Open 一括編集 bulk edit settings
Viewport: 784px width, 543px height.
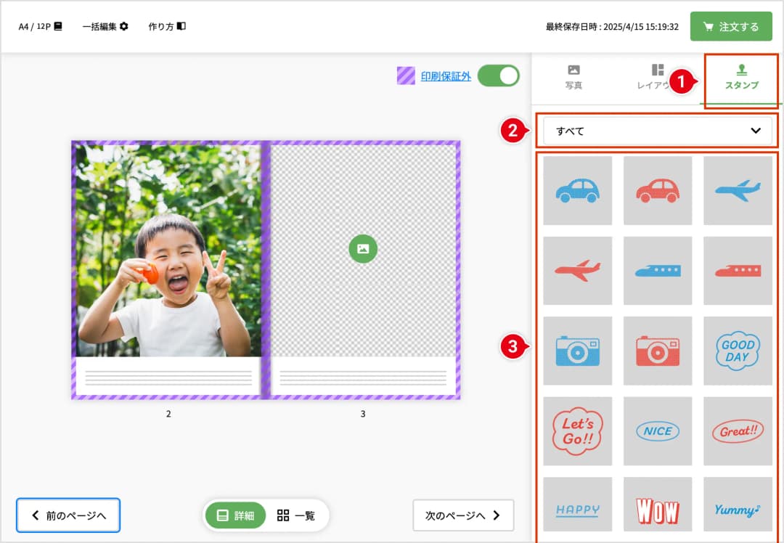105,26
